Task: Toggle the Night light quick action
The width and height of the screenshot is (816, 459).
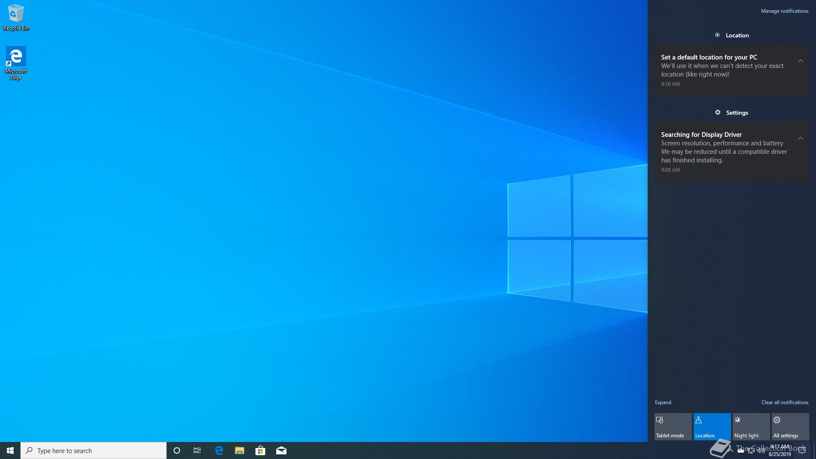Action: click(751, 427)
